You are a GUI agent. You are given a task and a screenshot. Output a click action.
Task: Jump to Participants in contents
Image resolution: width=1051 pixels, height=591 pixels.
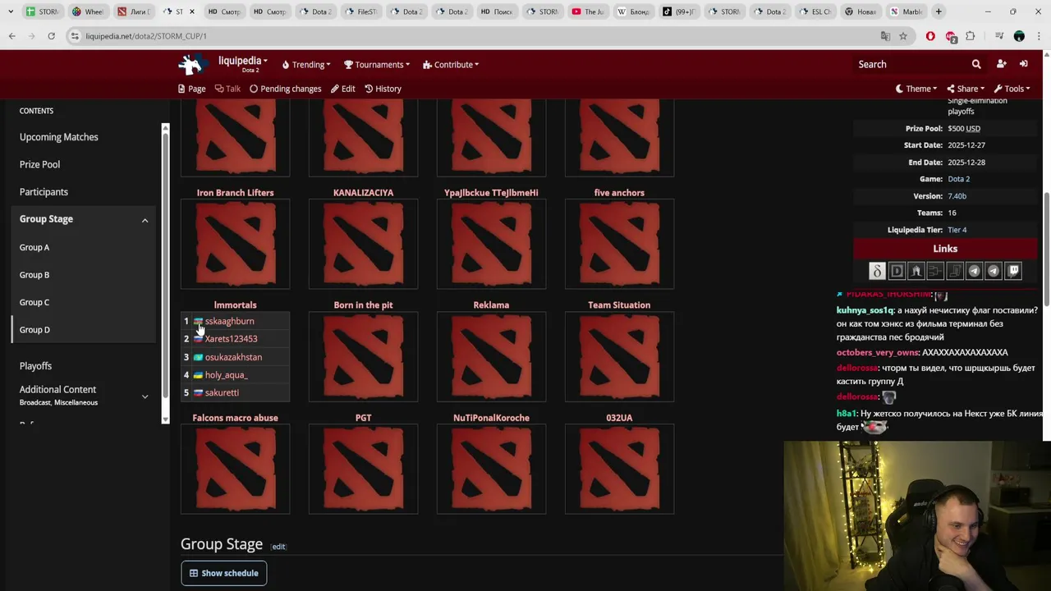tap(44, 192)
